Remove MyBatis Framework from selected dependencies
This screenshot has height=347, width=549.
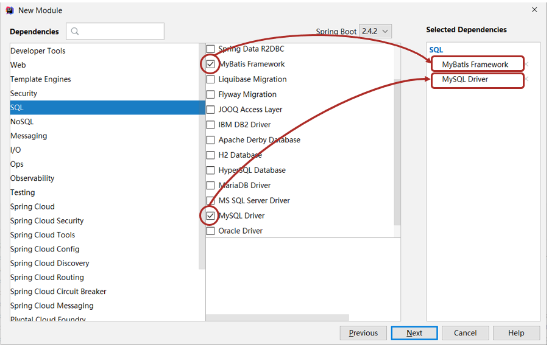[x=526, y=65]
